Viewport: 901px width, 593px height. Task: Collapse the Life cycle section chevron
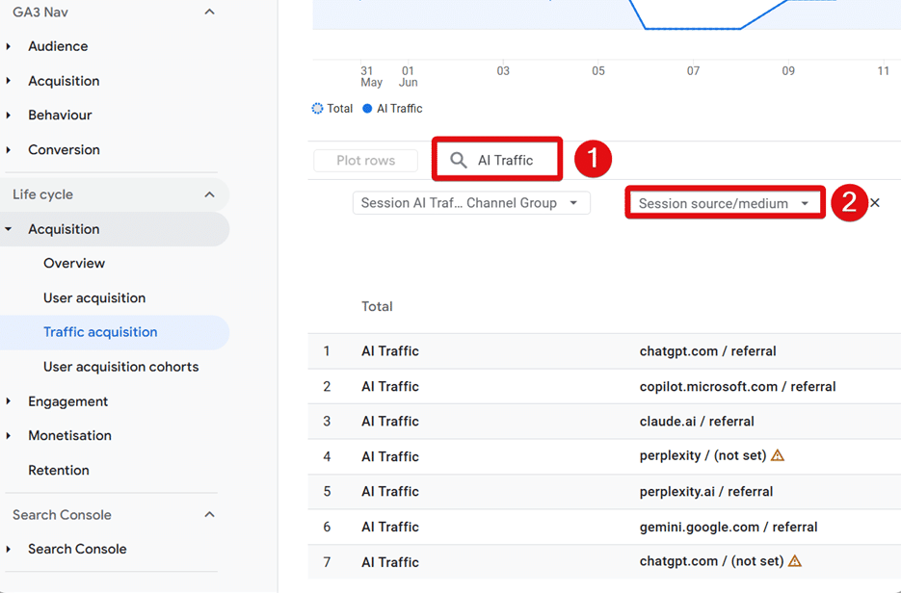tap(210, 194)
